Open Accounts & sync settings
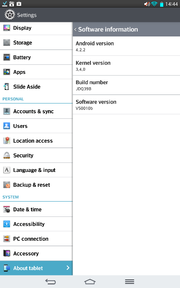This screenshot has width=180, height=288. tap(36, 111)
